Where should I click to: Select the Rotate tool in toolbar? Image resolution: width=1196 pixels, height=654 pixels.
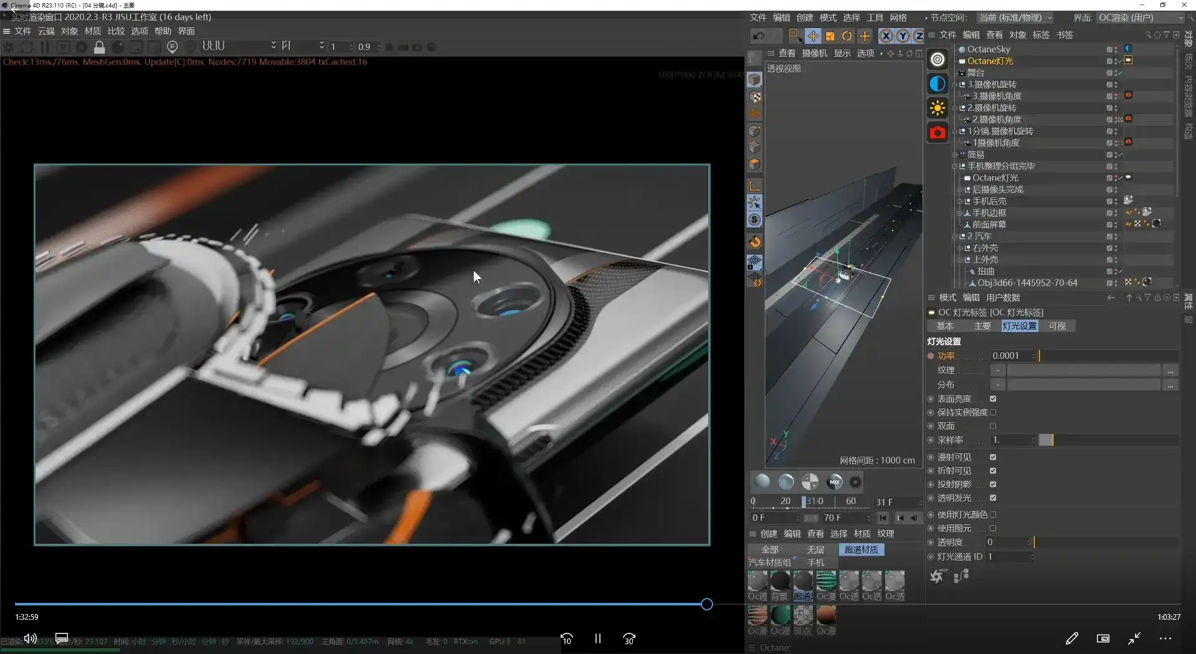coord(847,36)
